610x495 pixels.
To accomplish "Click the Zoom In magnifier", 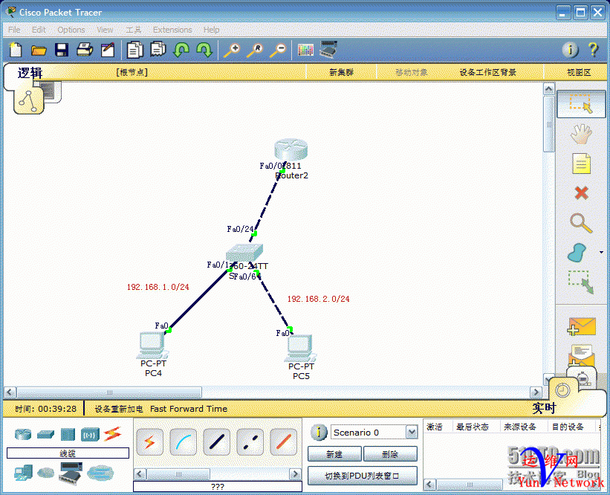I will [x=232, y=51].
